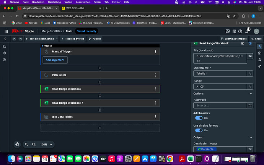Screen dimensions: 264x165
Task: Open the telescope object panel icon
Action: [x=260, y=66]
